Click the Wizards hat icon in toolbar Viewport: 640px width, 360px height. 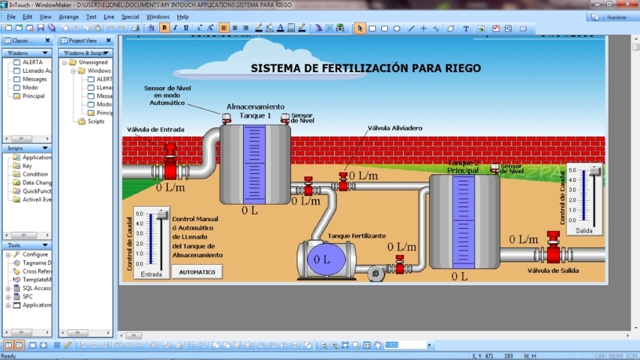318,28
